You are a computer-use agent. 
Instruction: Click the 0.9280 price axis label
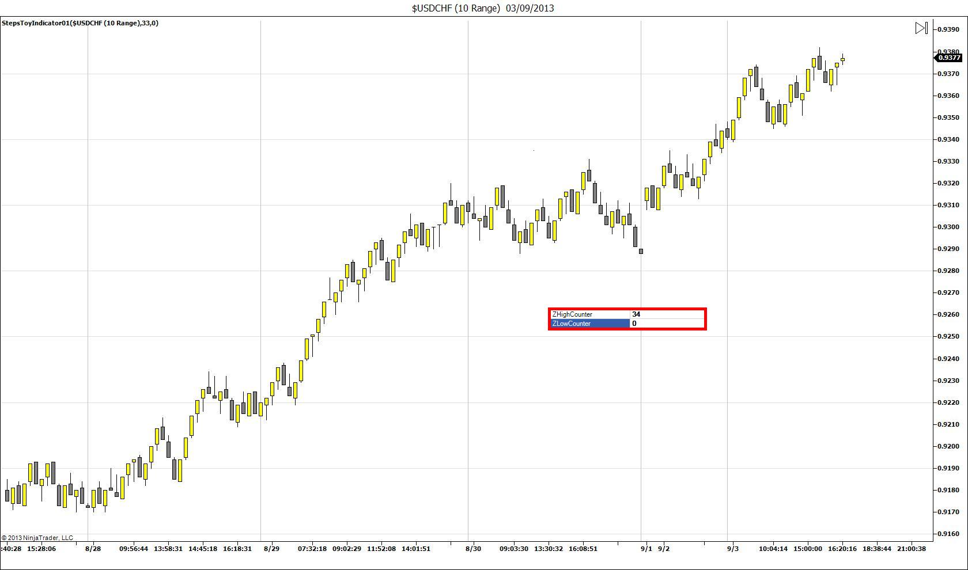(948, 271)
